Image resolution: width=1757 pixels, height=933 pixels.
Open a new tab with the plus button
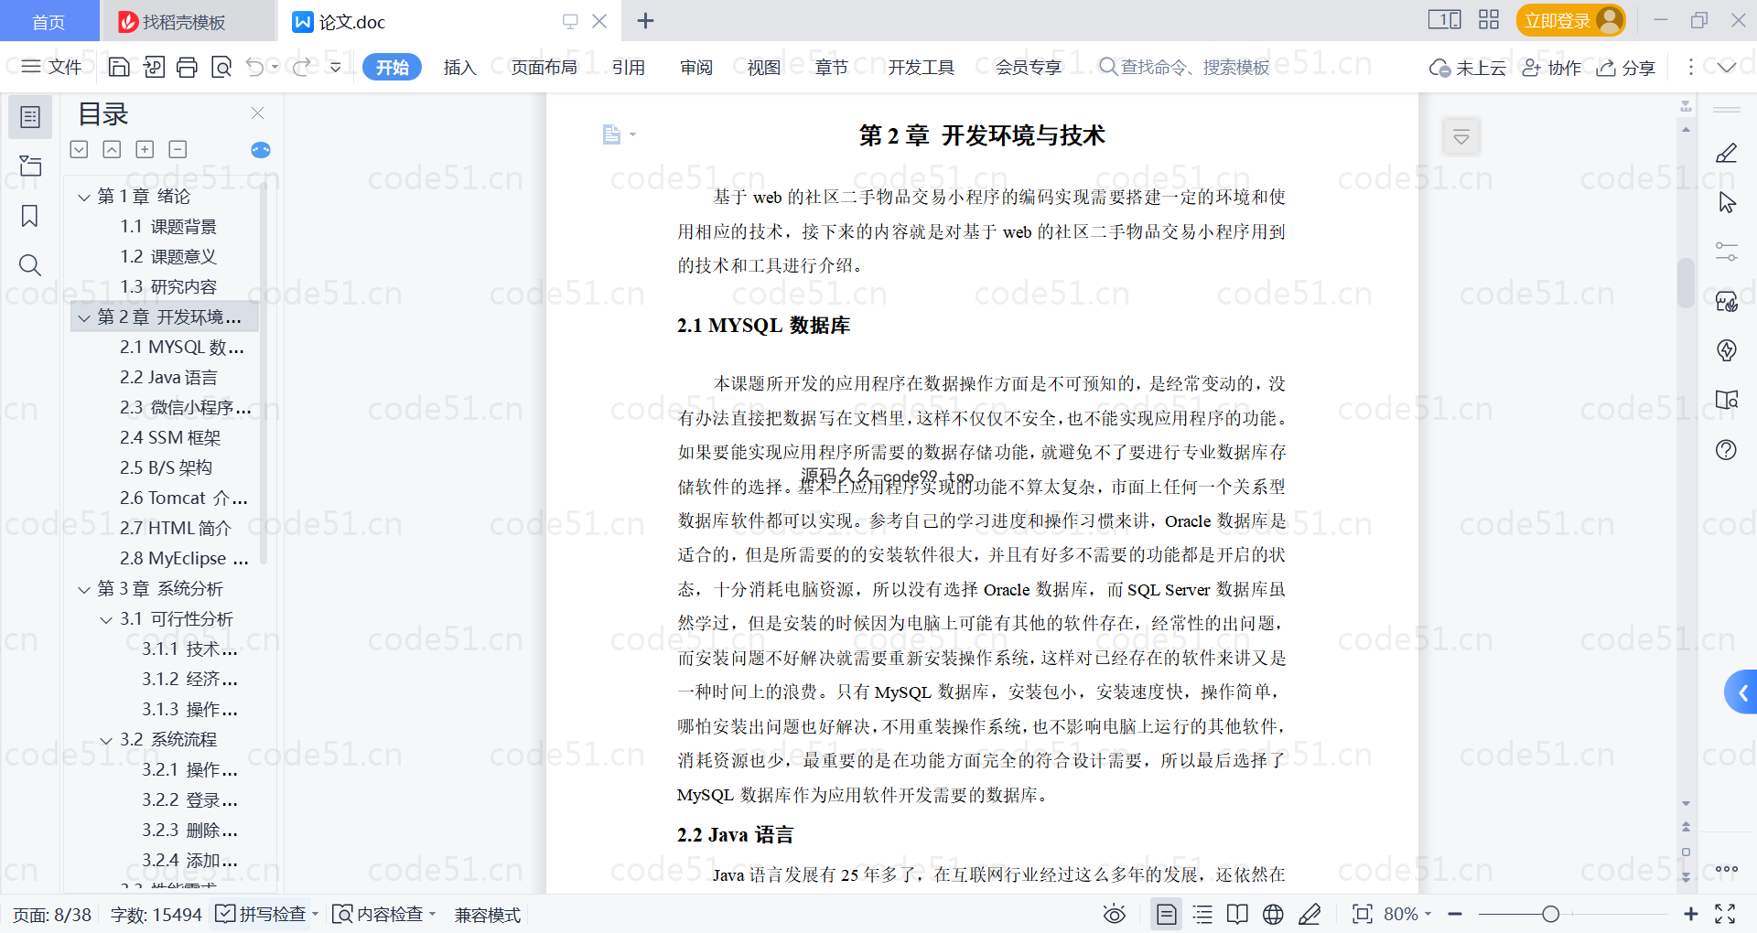pos(645,20)
